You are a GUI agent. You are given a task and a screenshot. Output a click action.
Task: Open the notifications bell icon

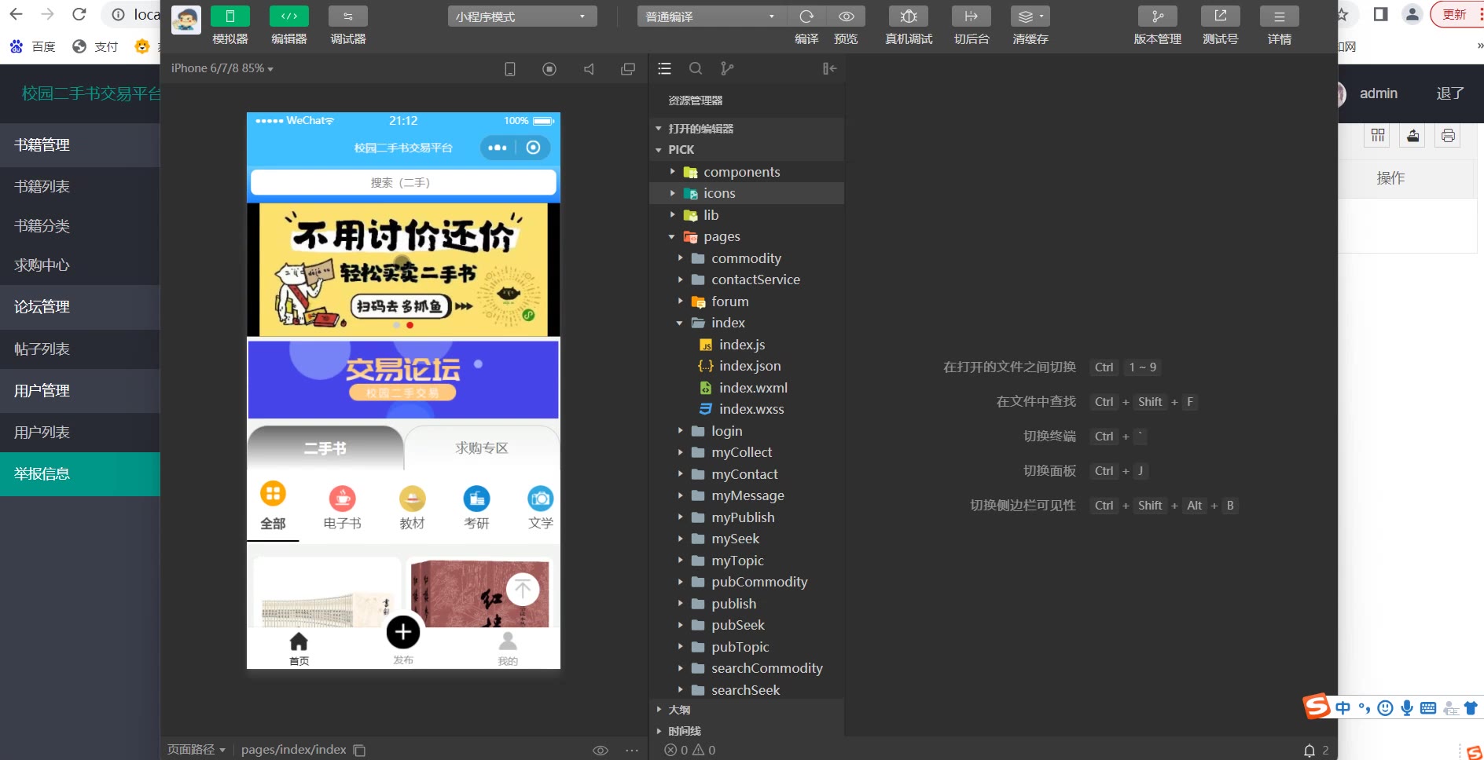coord(1310,751)
